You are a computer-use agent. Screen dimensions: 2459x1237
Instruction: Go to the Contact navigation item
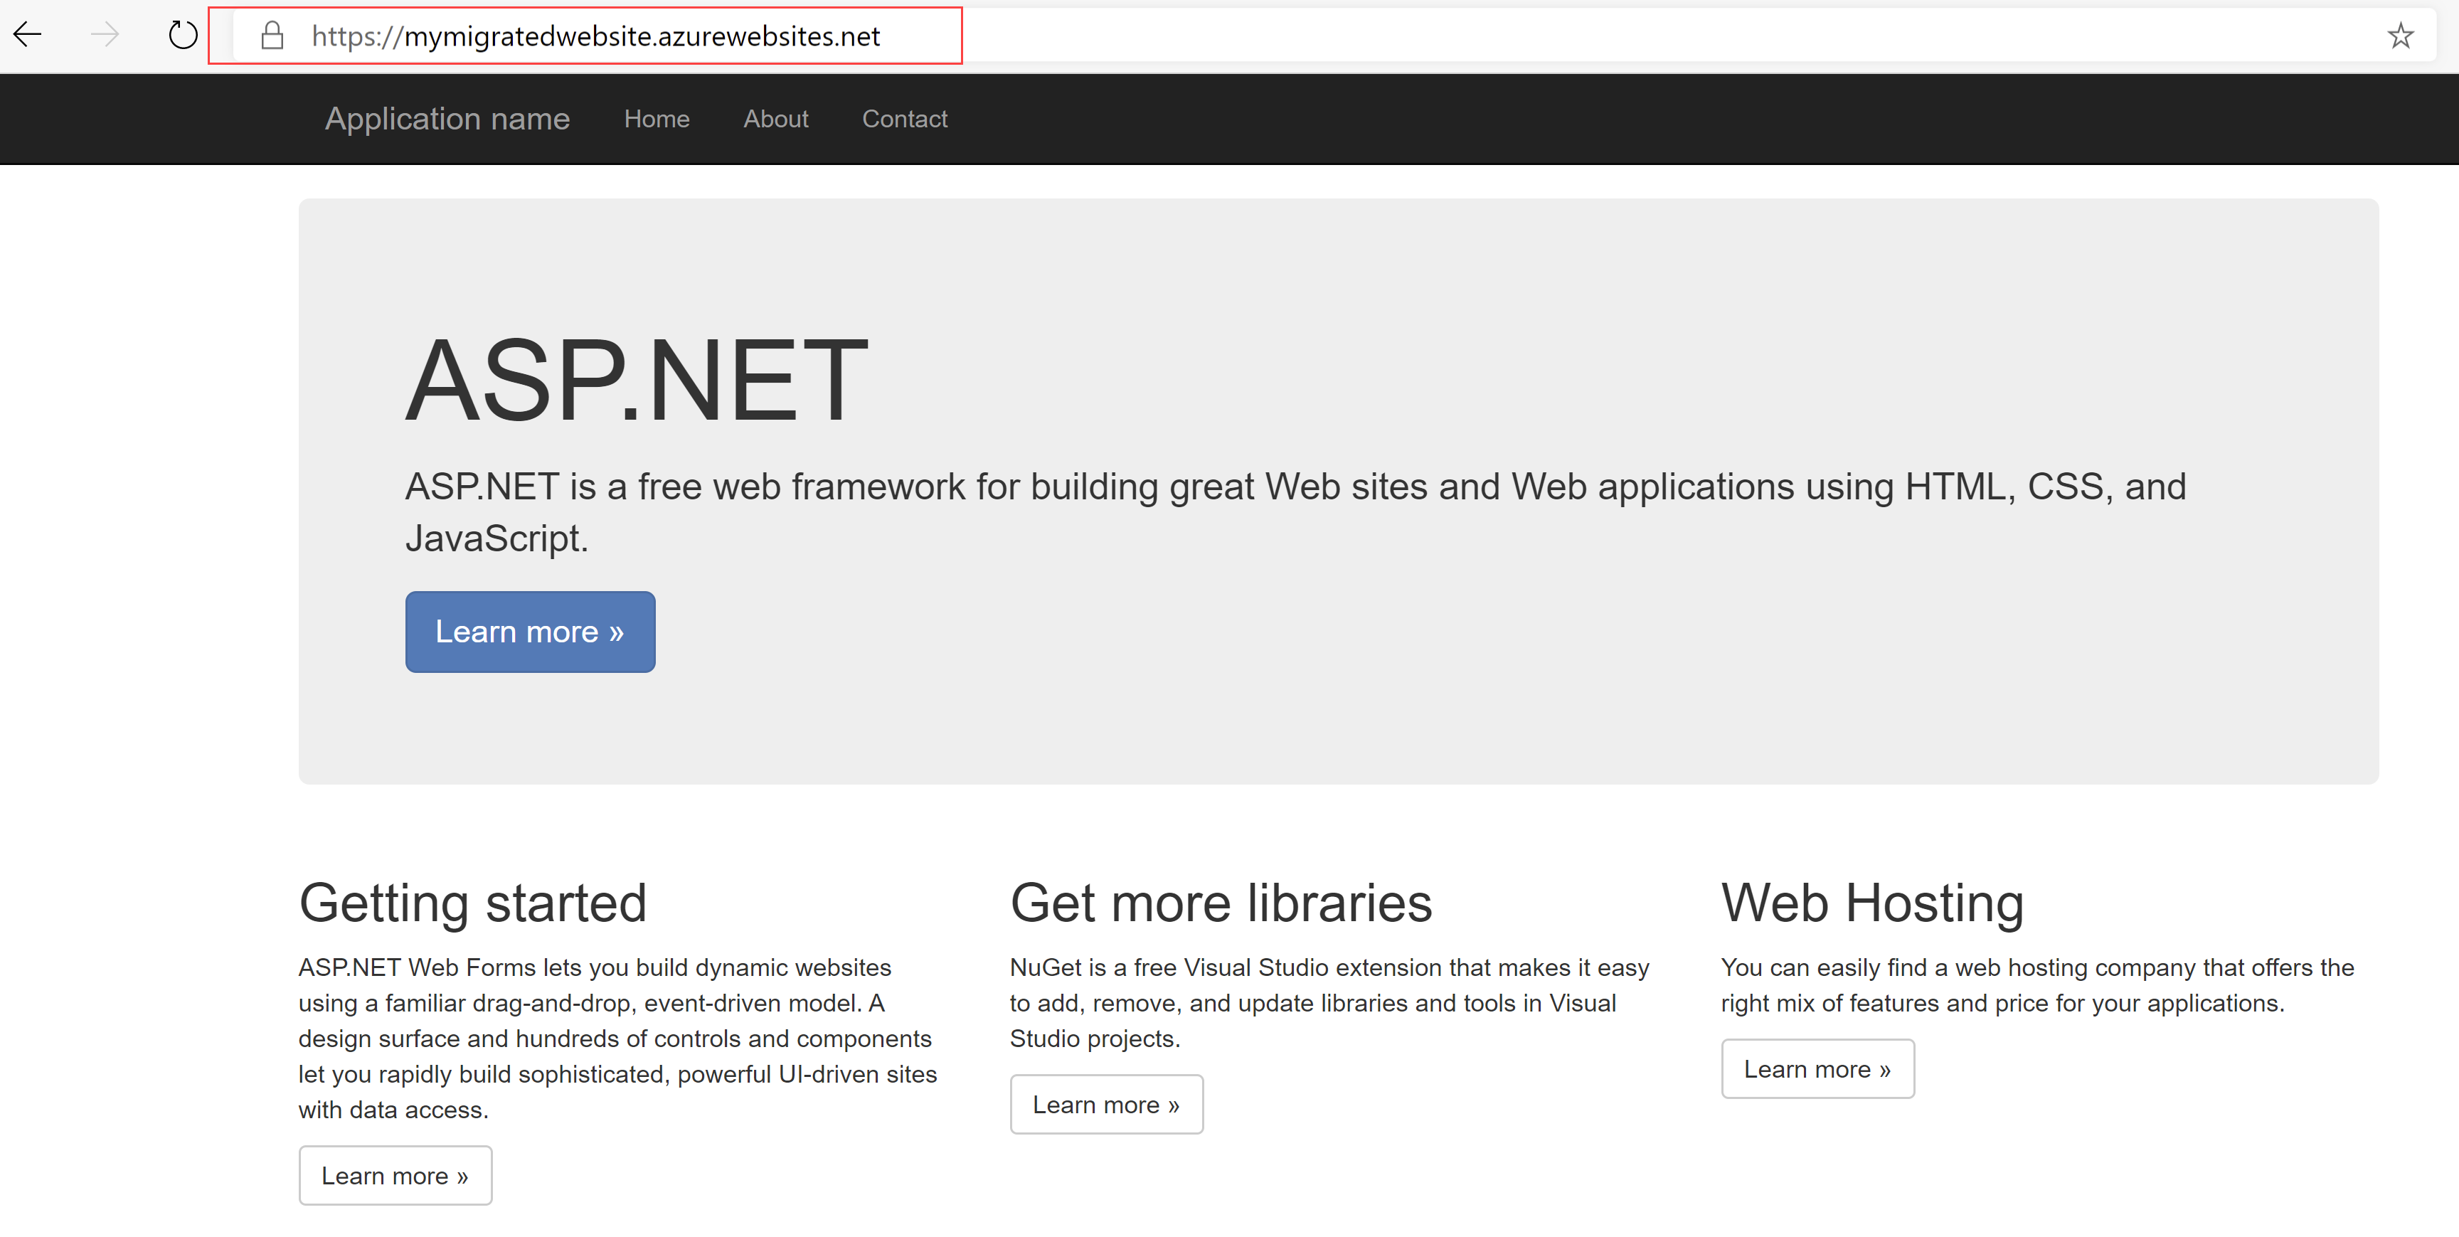coord(905,118)
